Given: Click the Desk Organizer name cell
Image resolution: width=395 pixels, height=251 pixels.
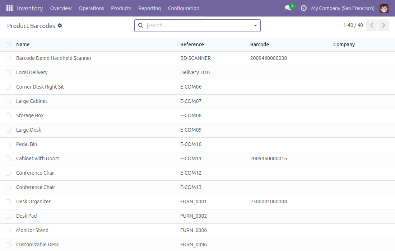Looking at the screenshot, I should [x=33, y=202].
